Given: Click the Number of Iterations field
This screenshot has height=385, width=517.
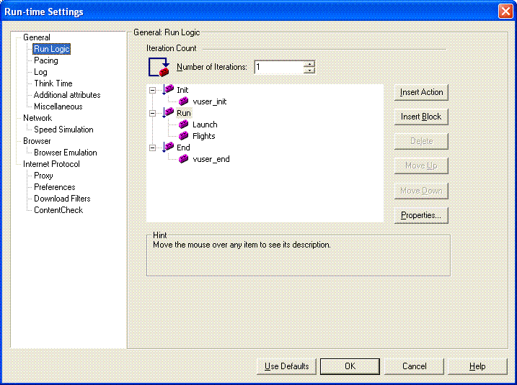Looking at the screenshot, I should [278, 67].
